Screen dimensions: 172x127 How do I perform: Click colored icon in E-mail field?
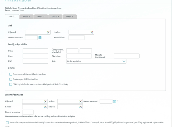click(45, 107)
